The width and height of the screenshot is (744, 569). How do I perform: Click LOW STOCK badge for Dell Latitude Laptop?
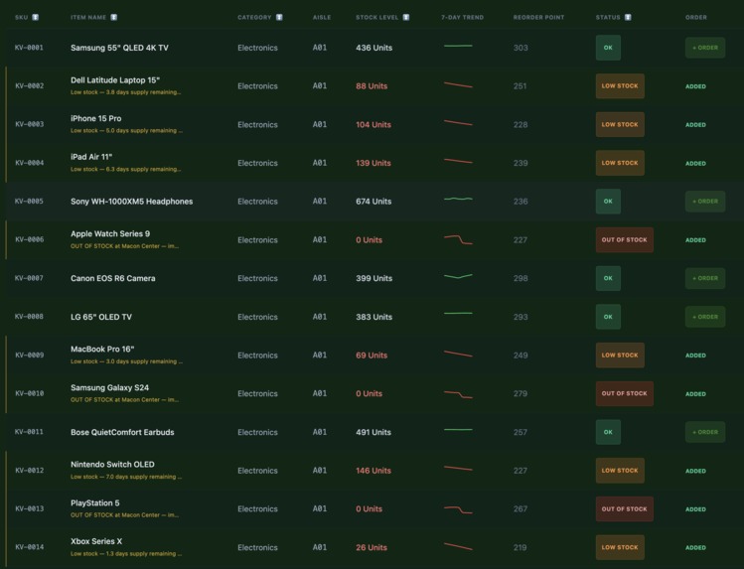coord(620,86)
